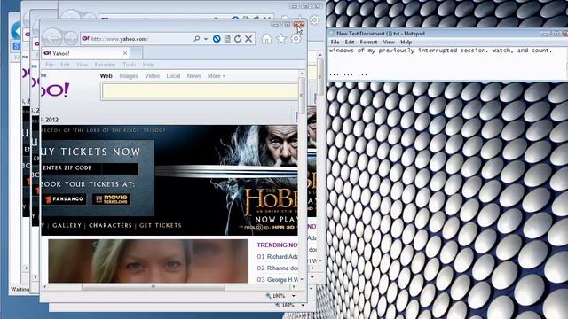Open the 100% zoom dropdown in the browser behind
The image size is (568, 319).
[303, 305]
